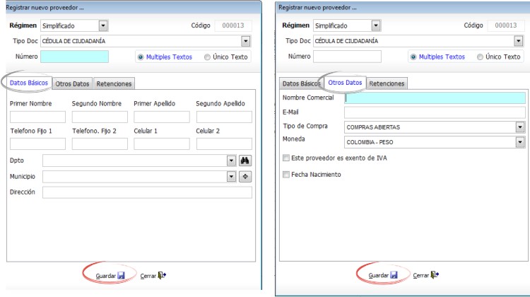Click the Código field in right window

point(506,25)
